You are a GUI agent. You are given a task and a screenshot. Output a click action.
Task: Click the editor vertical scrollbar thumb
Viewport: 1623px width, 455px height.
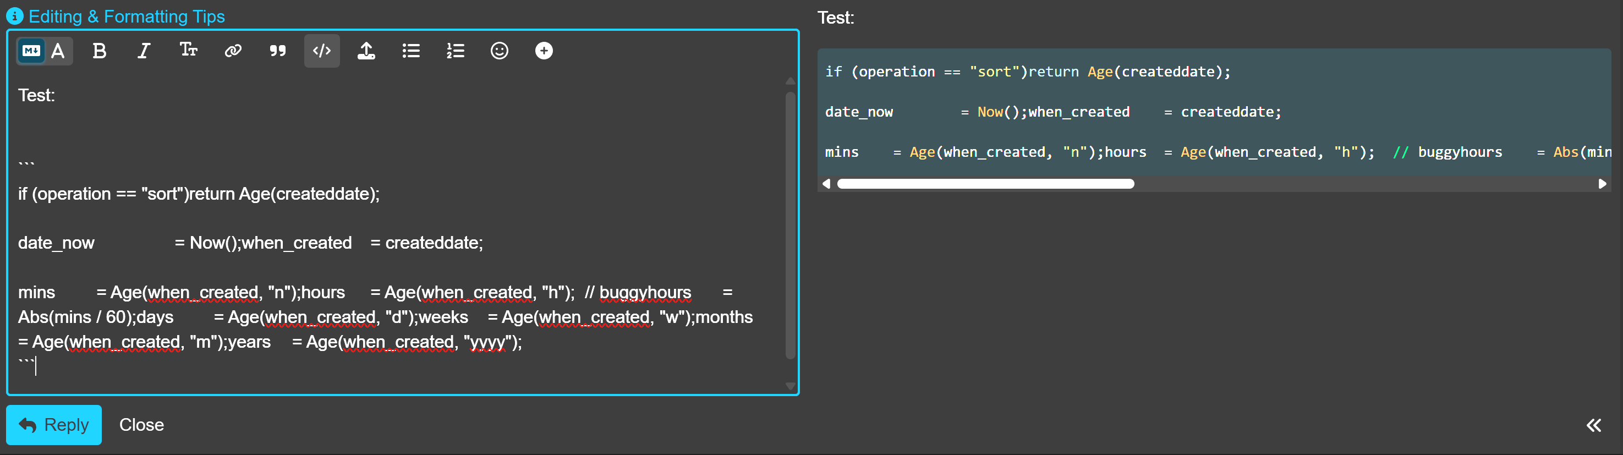coord(790,226)
